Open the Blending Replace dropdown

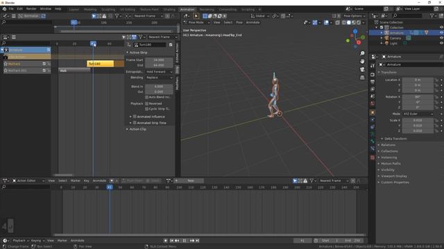159,77
